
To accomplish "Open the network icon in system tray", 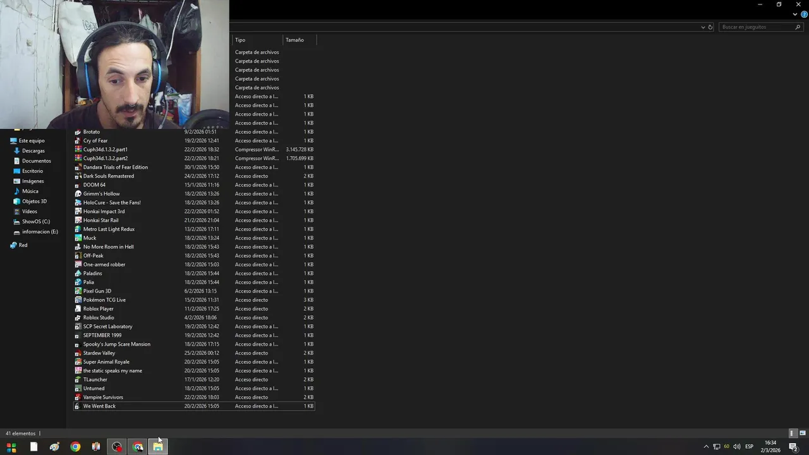I will 717,447.
